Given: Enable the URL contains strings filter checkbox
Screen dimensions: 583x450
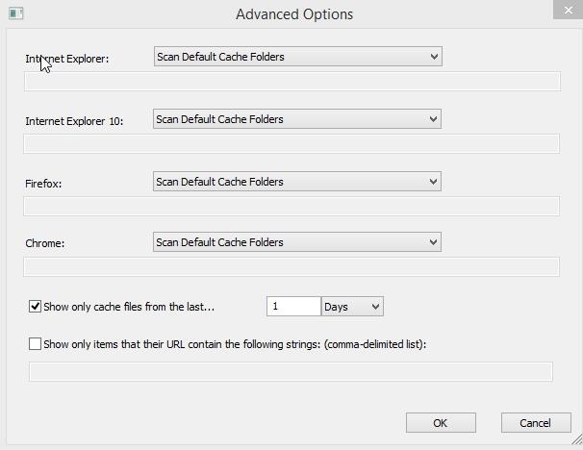Looking at the screenshot, I should pos(36,343).
